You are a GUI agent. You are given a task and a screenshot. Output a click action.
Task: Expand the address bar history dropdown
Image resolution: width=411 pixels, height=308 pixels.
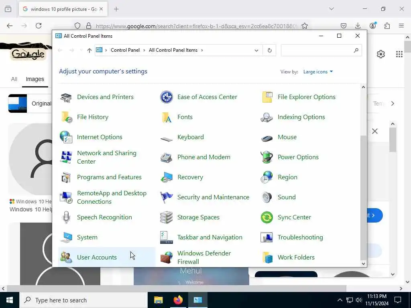pyautogui.click(x=256, y=50)
